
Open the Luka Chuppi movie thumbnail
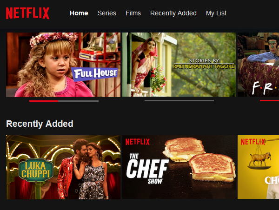pyautogui.click(x=63, y=167)
